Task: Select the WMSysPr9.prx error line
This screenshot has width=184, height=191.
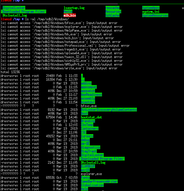Action: tap(62, 64)
